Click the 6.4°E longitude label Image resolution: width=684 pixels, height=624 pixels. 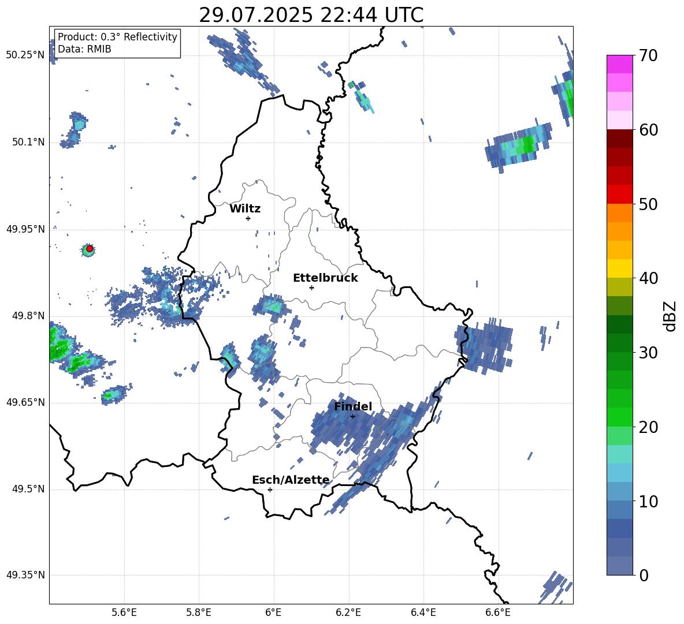click(x=423, y=612)
